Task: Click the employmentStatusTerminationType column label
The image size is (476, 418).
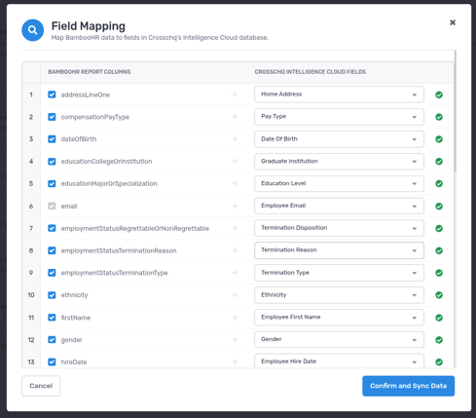Action: [x=114, y=273]
